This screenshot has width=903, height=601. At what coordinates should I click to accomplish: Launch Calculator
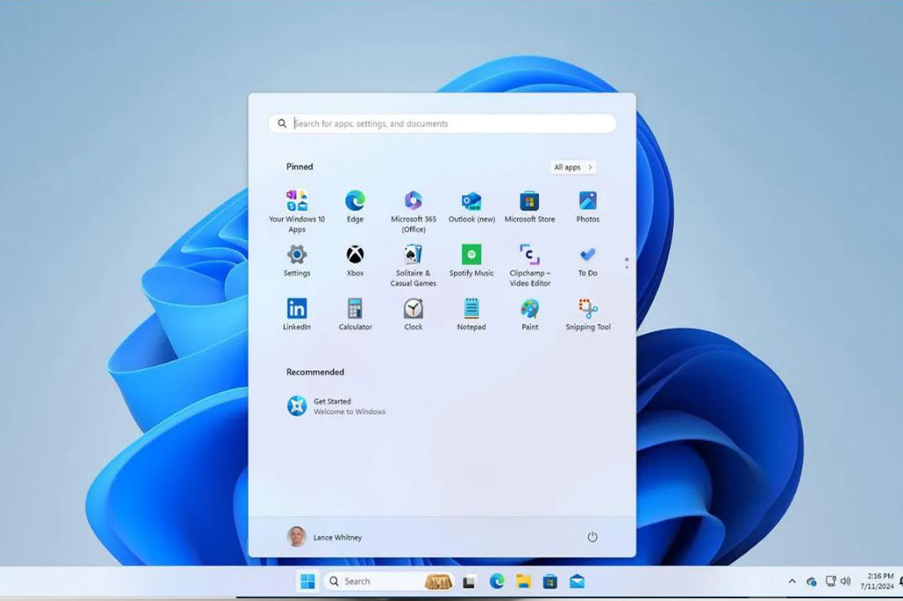[354, 314]
